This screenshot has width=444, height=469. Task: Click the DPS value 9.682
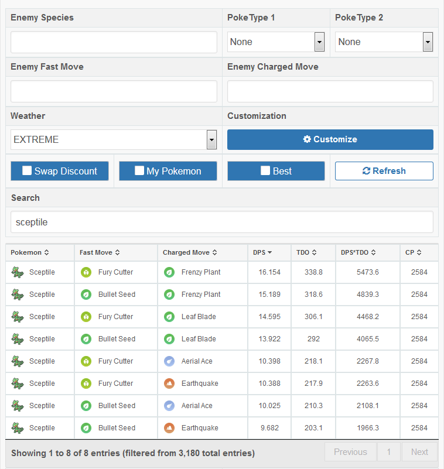[269, 428]
